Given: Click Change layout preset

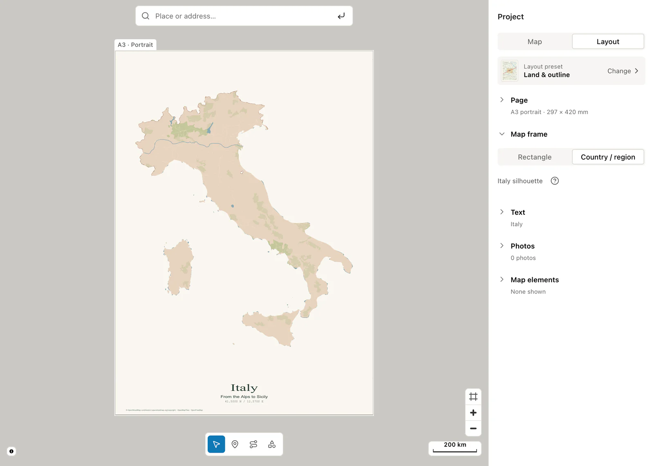Looking at the screenshot, I should coord(623,71).
